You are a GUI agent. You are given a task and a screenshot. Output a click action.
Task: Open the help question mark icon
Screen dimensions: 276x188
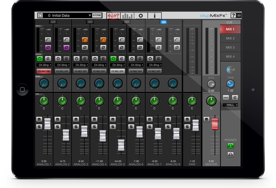[x=233, y=15]
